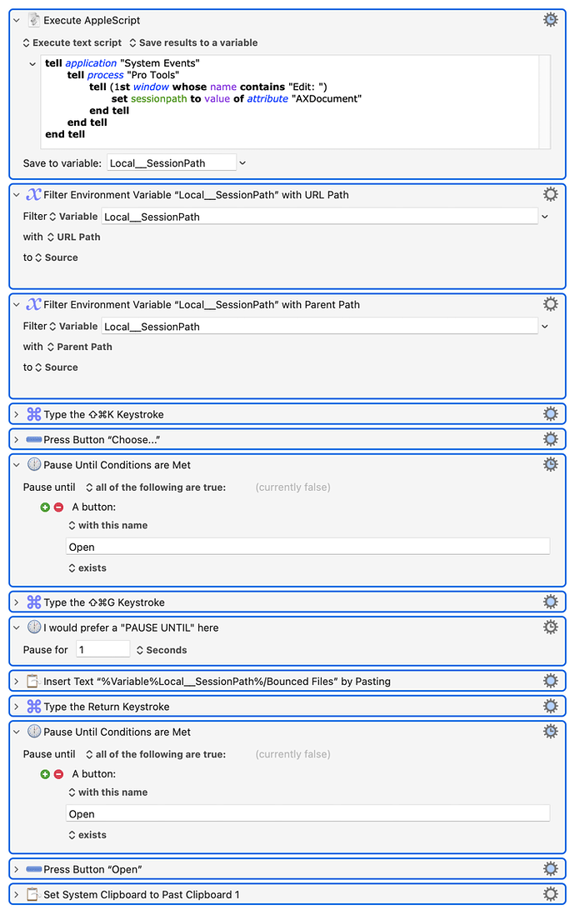Click green plus icon in second Pause Until action

click(x=45, y=774)
